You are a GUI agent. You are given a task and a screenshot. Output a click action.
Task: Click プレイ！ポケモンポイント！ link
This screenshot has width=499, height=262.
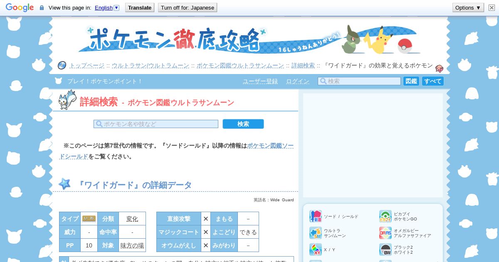tap(105, 81)
